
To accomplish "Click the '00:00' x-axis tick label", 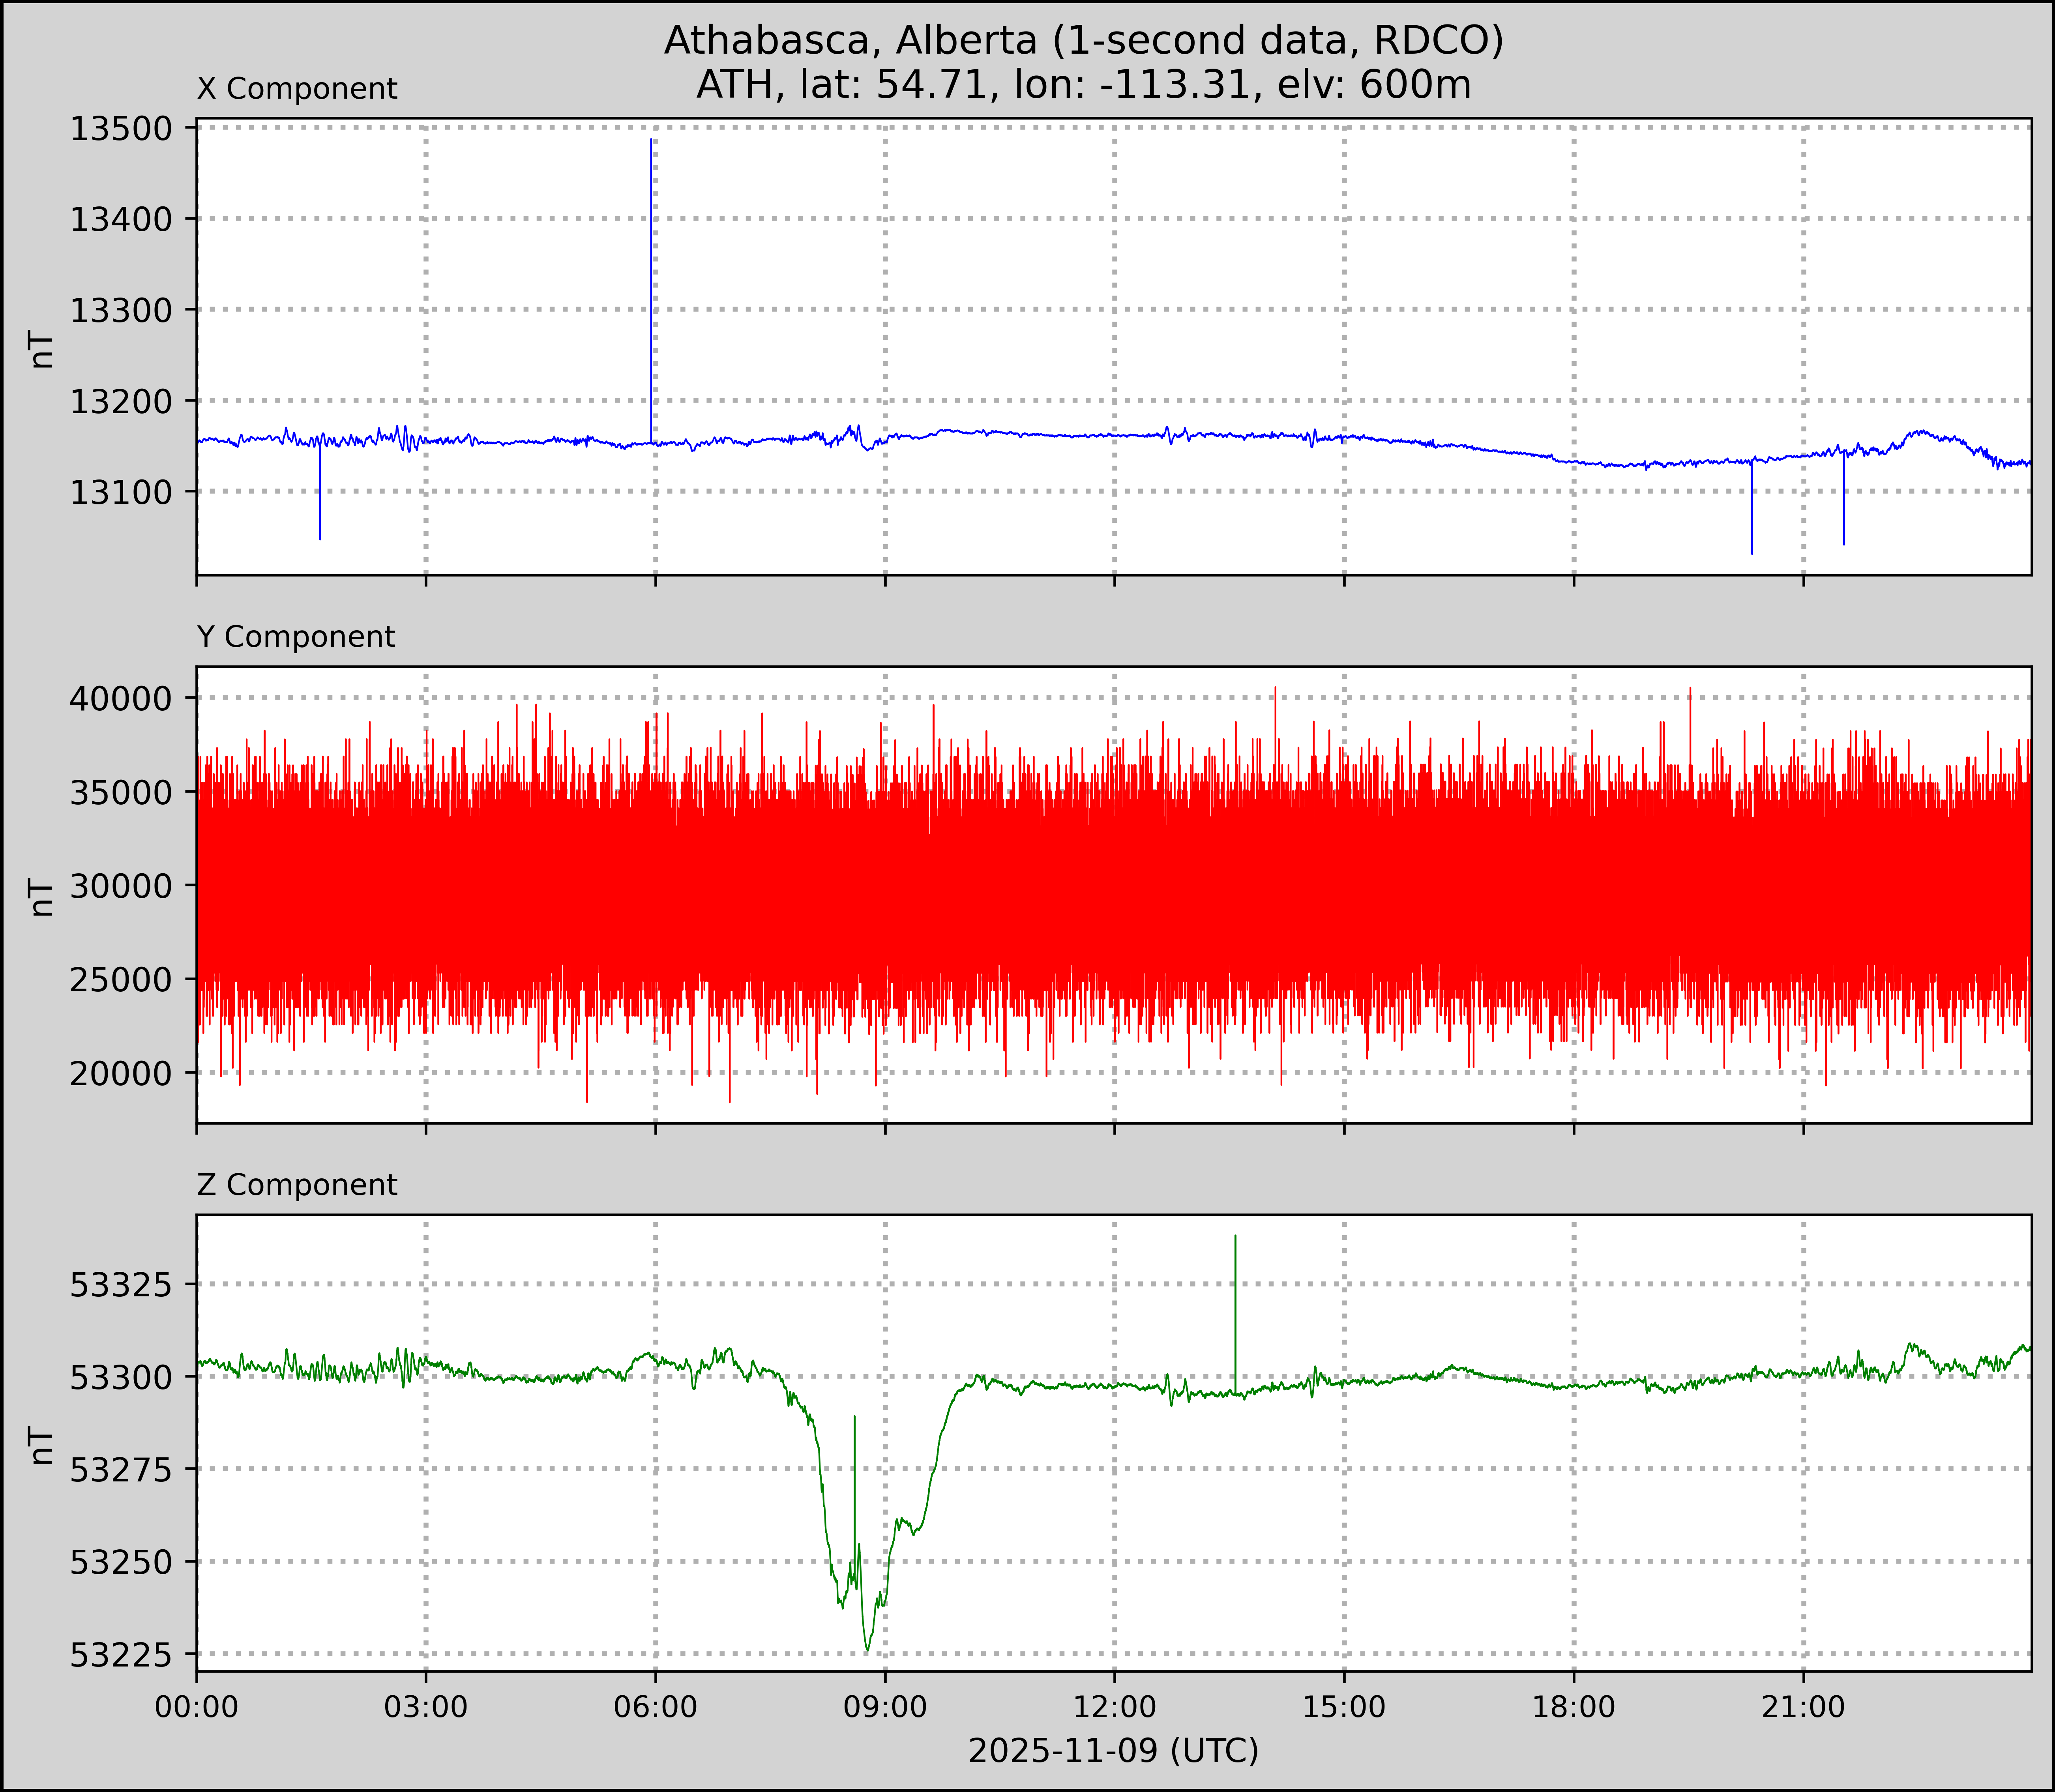I will (197, 1707).
